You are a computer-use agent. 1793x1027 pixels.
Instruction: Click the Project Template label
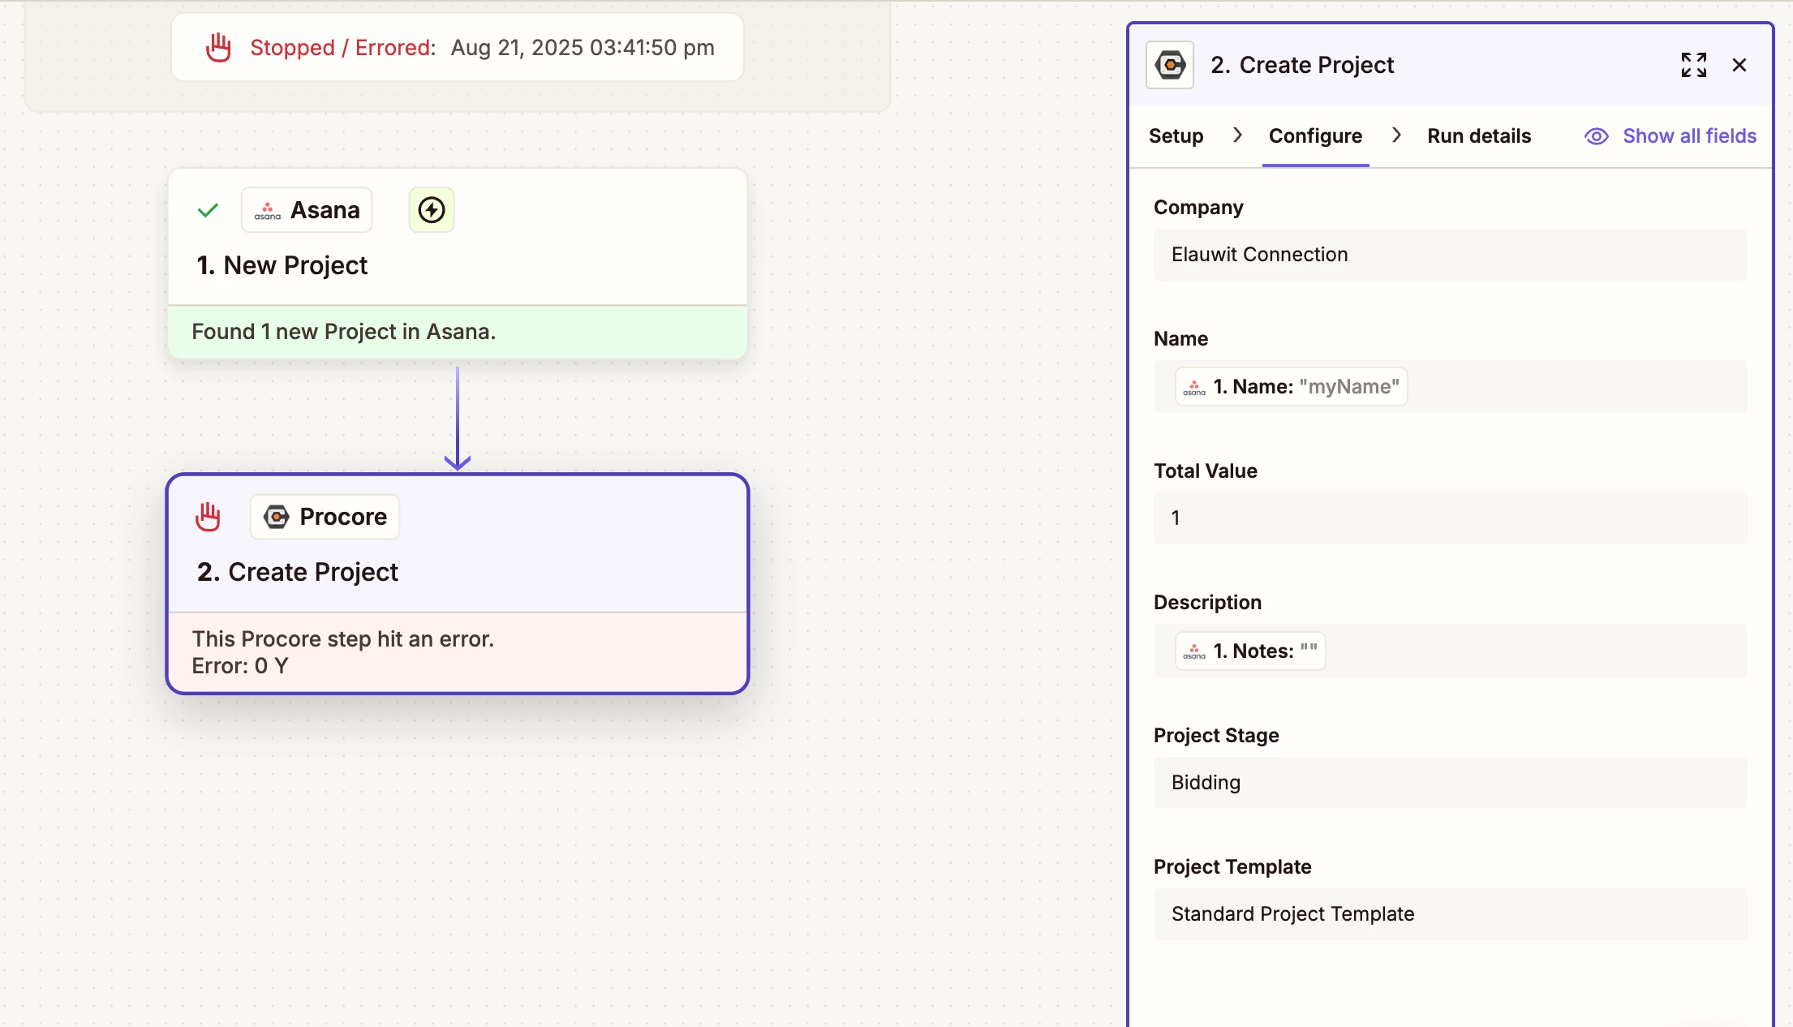point(1232,867)
